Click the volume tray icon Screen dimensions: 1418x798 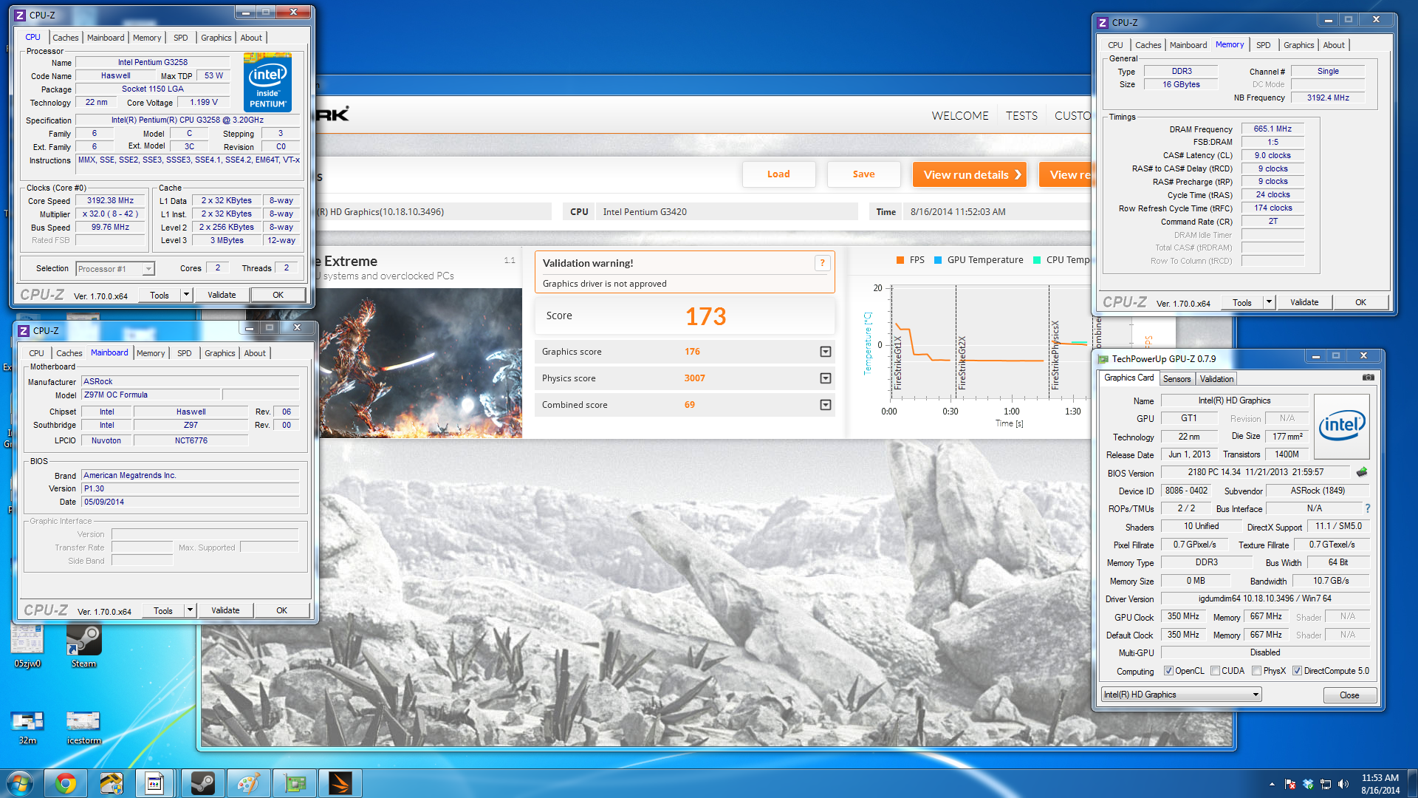click(1343, 784)
